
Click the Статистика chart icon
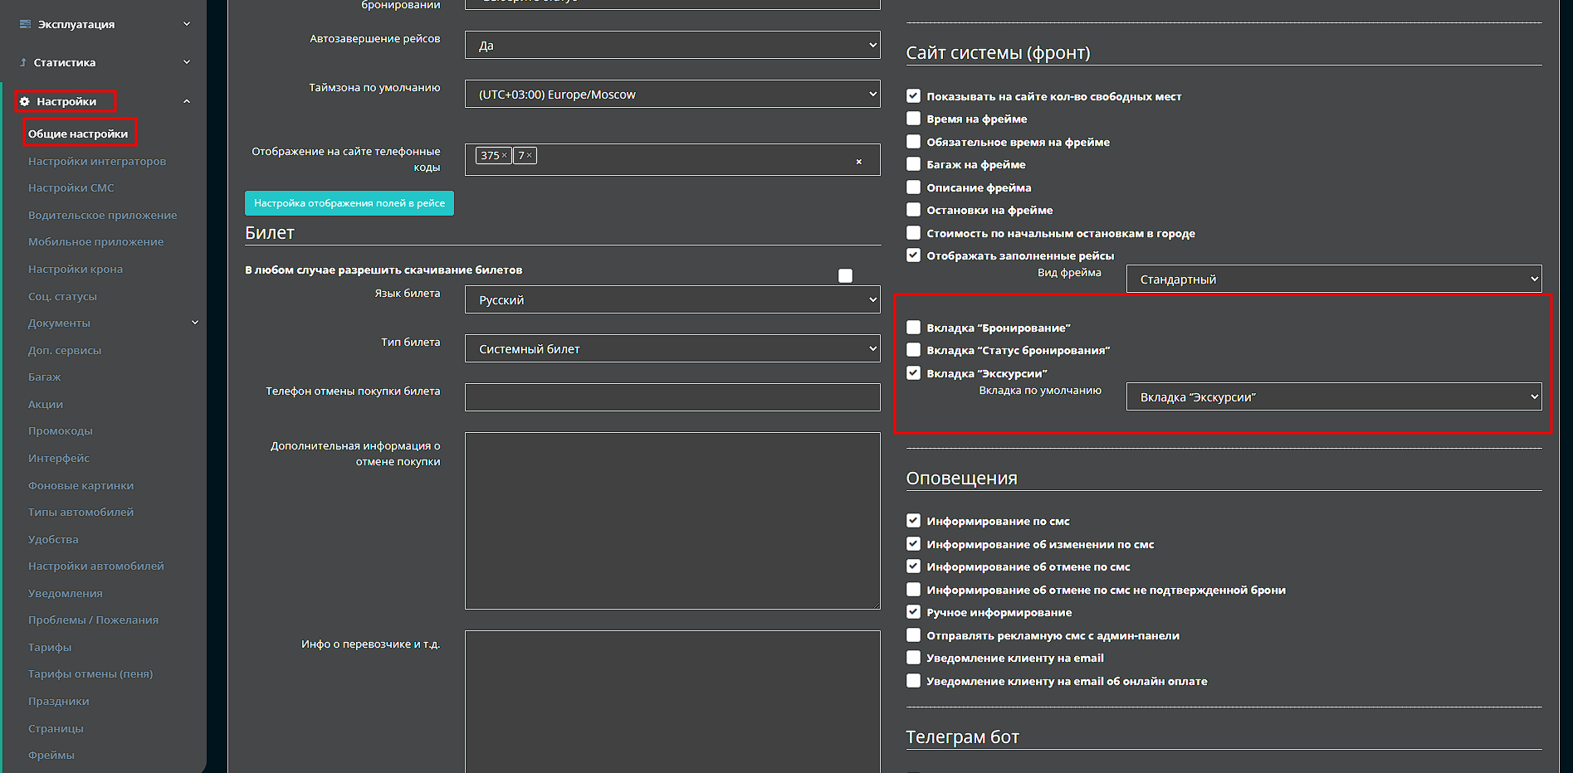tap(23, 62)
